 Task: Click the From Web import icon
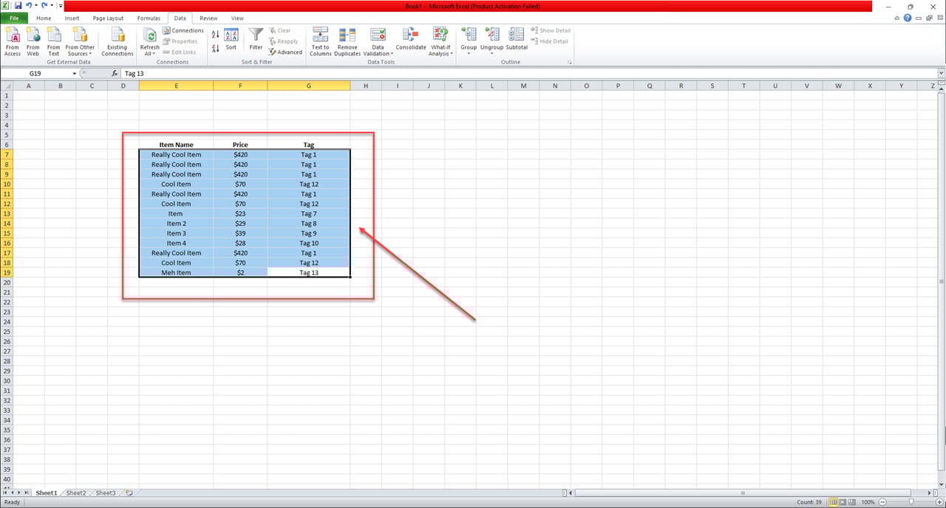pos(33,41)
